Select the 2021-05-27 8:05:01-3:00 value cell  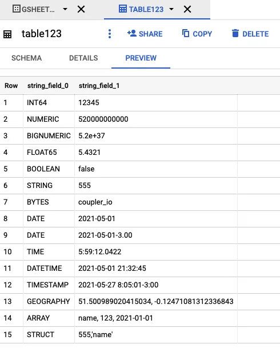click(156, 285)
